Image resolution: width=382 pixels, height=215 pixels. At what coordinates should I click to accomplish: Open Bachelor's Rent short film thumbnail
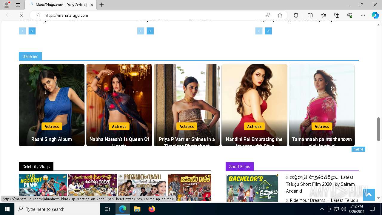coord(252,188)
